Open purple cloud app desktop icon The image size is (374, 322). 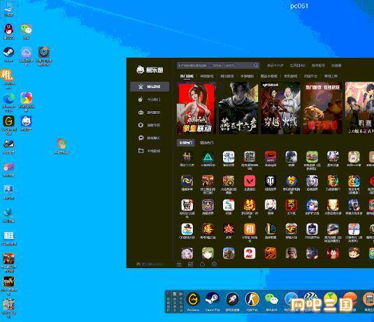point(27,56)
